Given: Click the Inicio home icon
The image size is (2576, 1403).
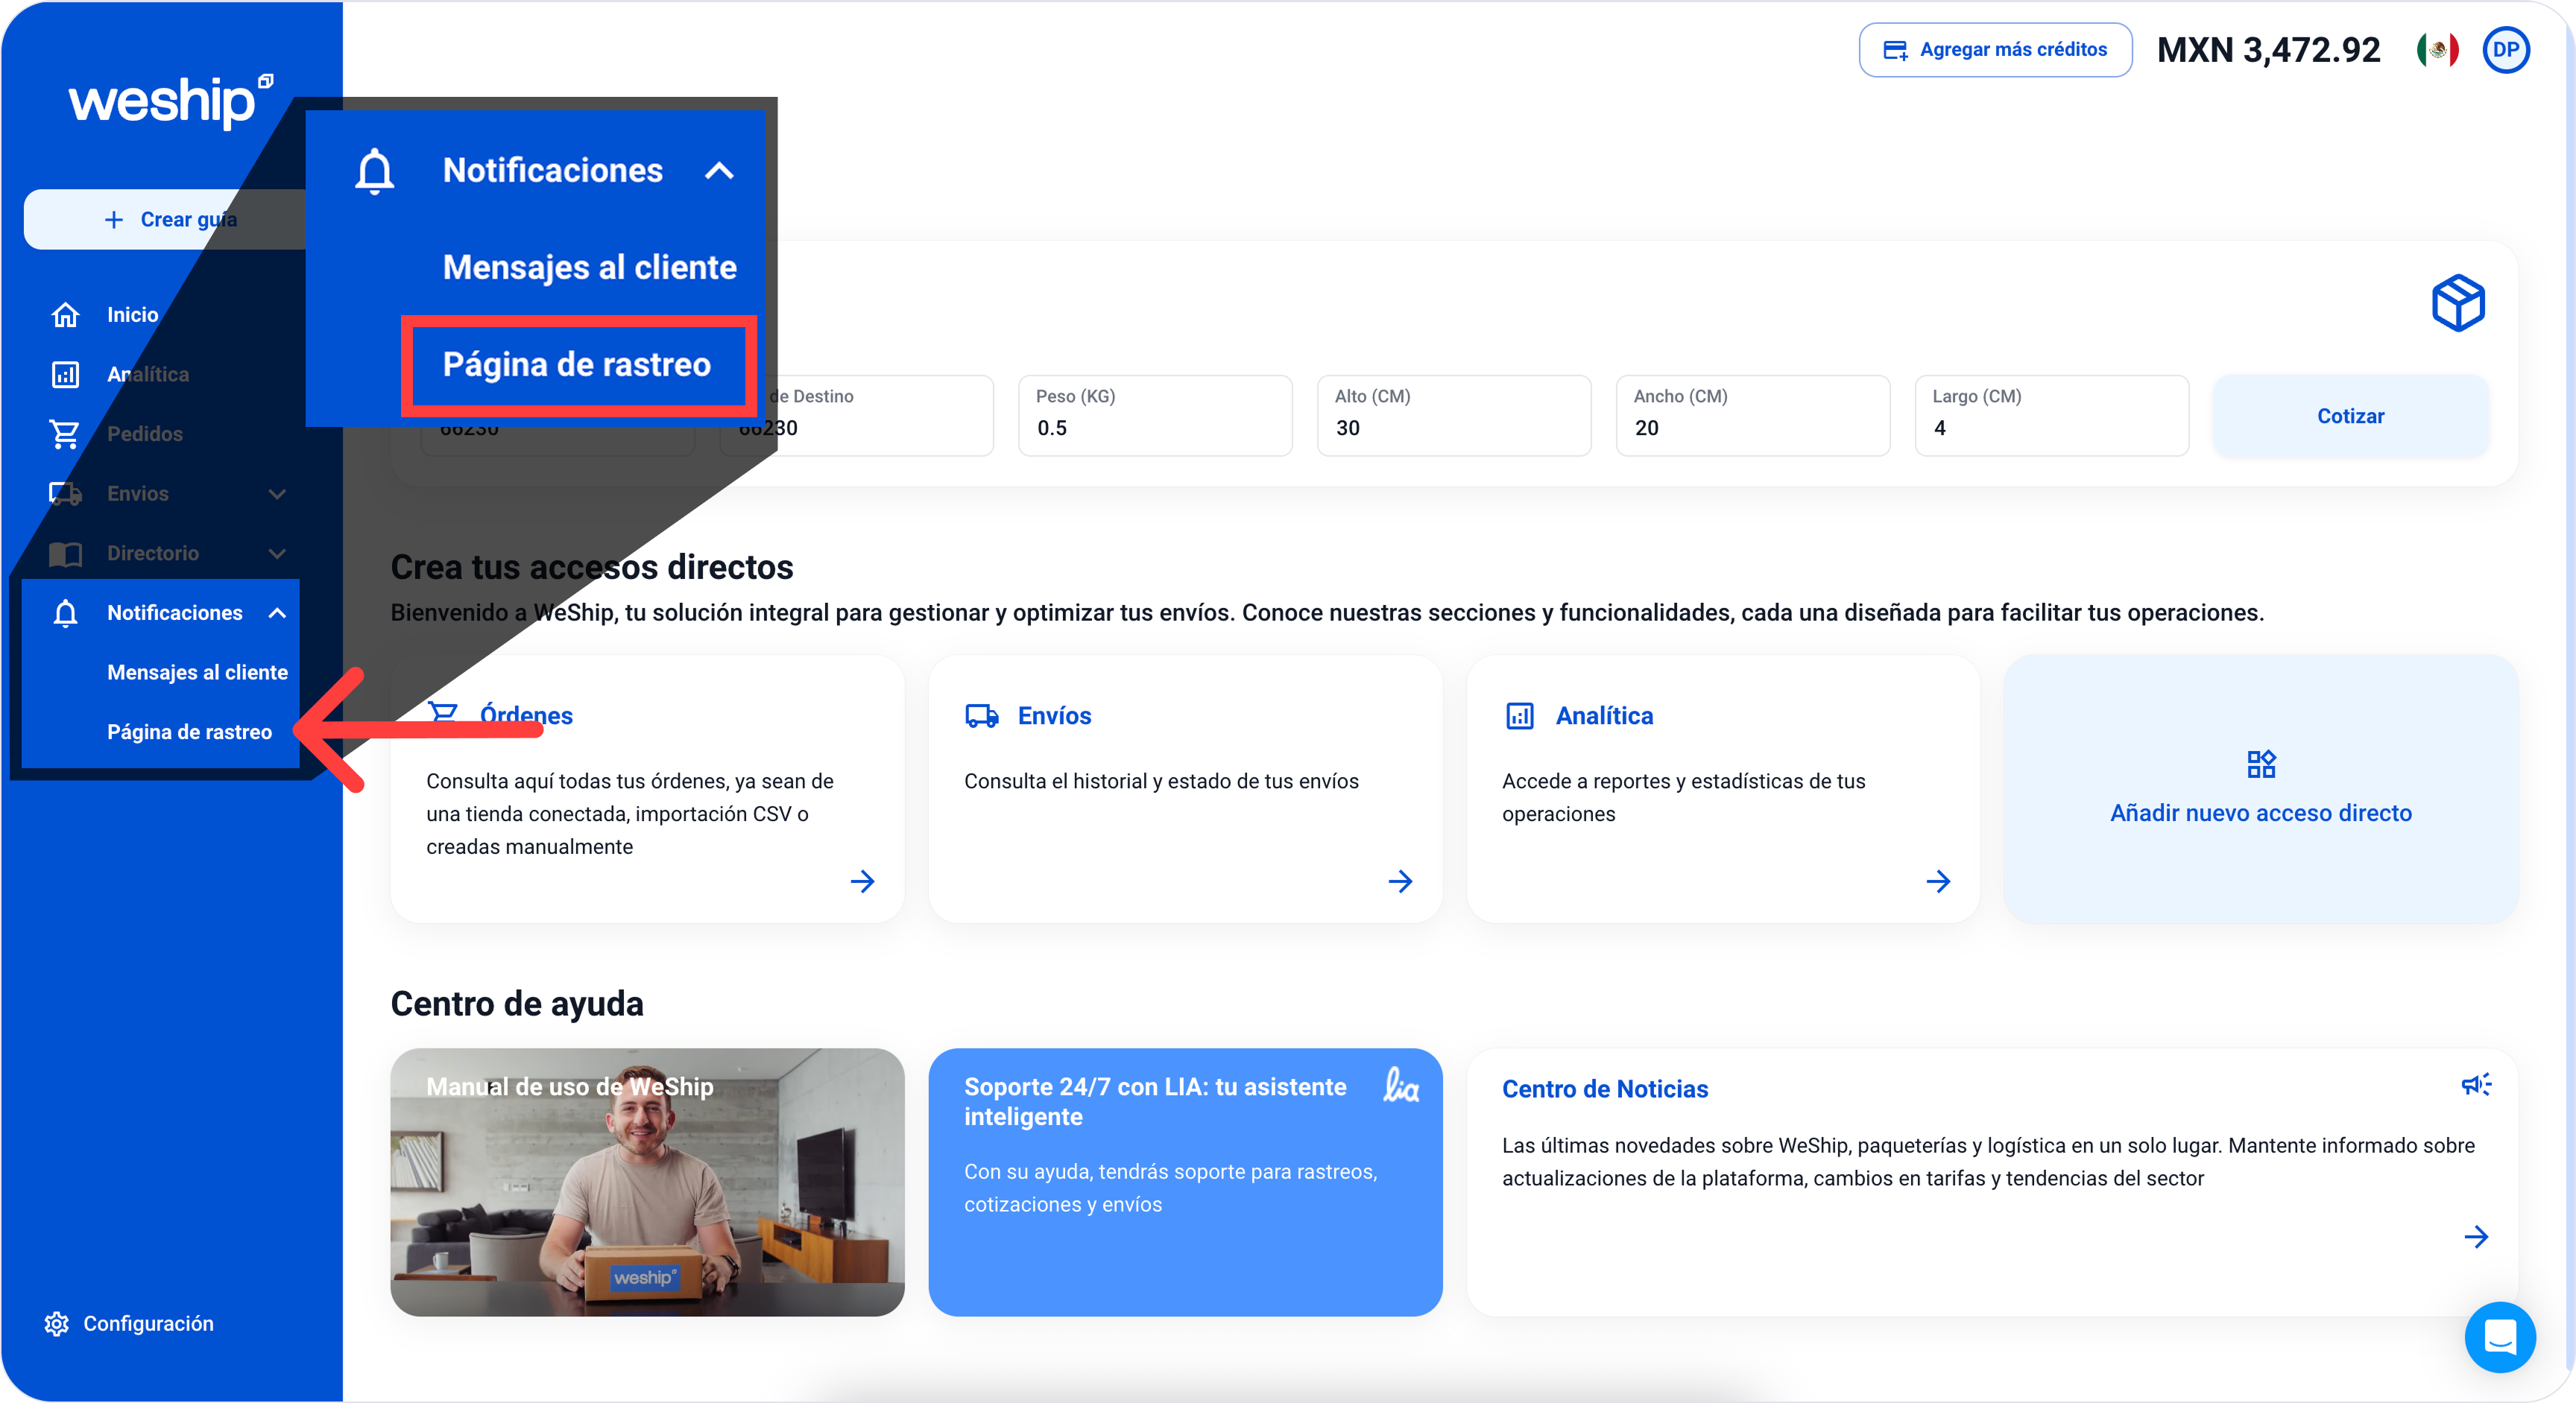Looking at the screenshot, I should coord(65,314).
